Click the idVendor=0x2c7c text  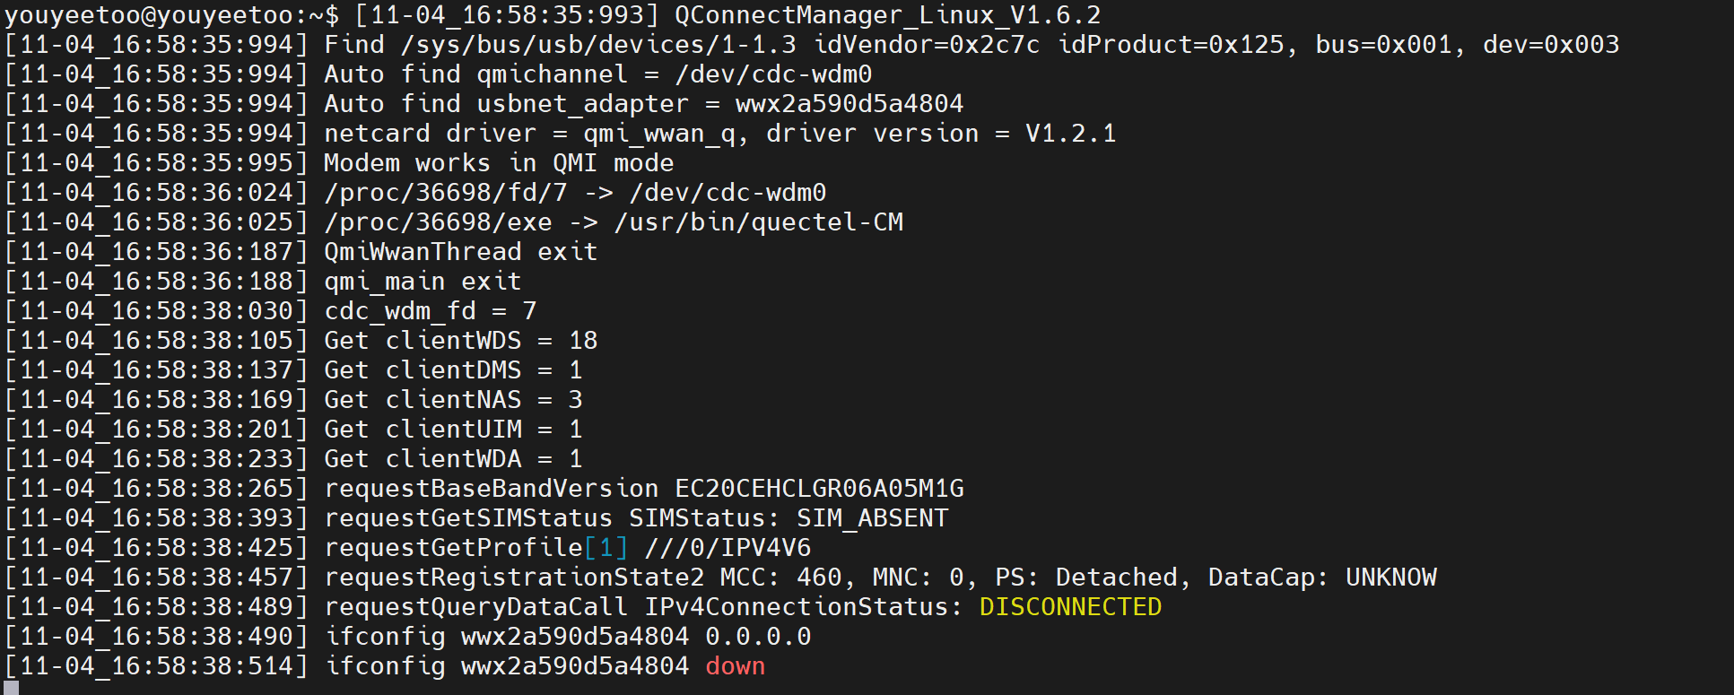click(927, 45)
